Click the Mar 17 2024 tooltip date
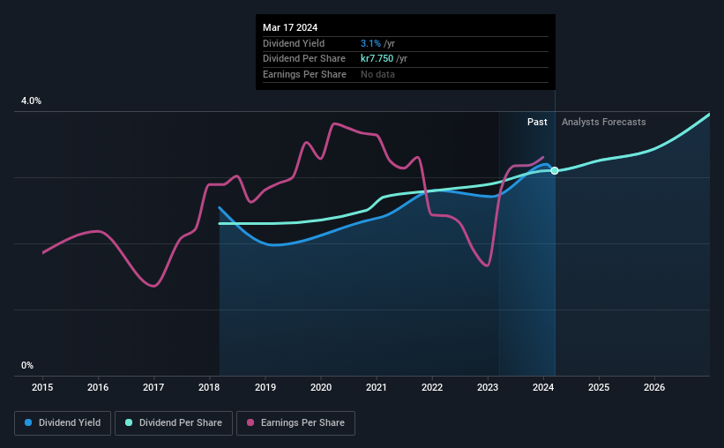 click(x=290, y=27)
